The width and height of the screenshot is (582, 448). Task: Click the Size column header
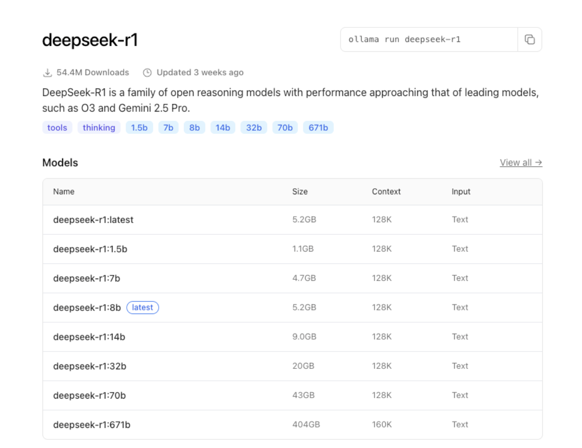coord(300,192)
